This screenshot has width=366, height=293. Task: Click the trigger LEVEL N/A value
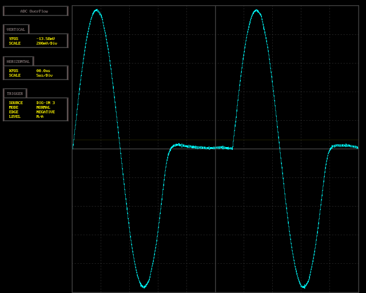[39, 117]
